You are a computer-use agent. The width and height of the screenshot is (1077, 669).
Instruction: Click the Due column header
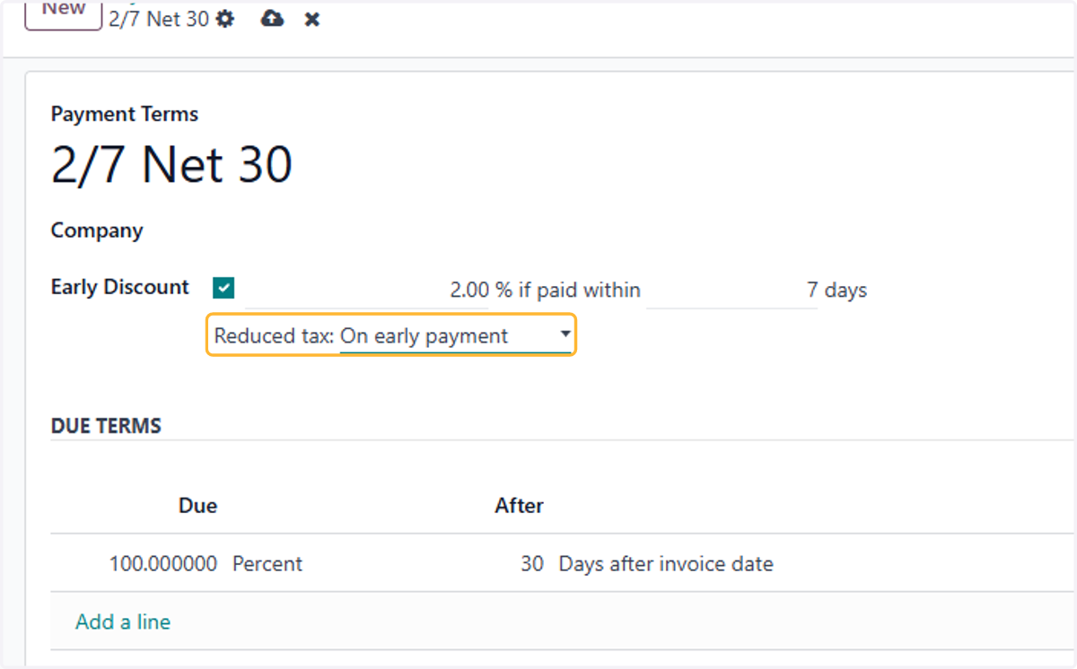click(197, 506)
